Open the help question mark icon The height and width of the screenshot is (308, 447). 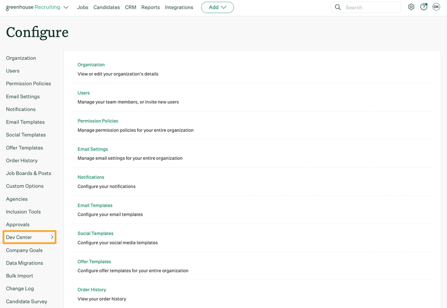point(424,7)
